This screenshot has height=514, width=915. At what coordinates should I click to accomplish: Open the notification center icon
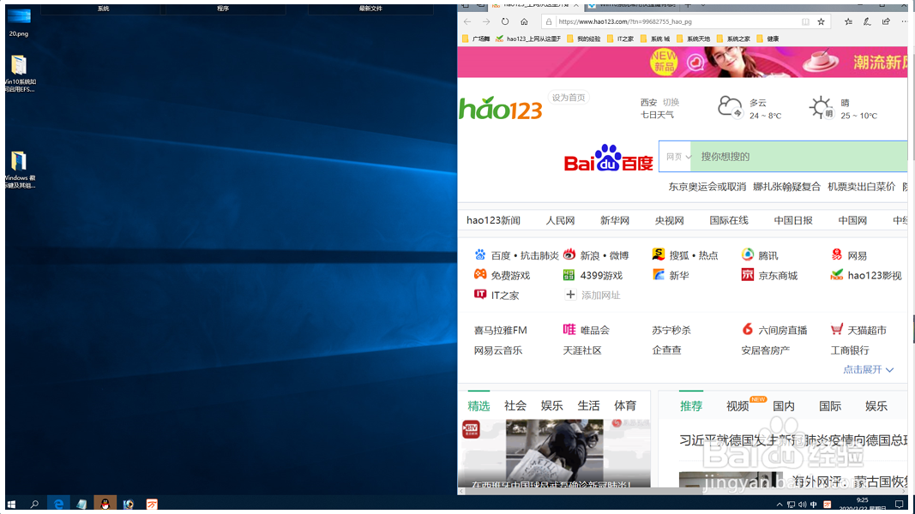[900, 504]
